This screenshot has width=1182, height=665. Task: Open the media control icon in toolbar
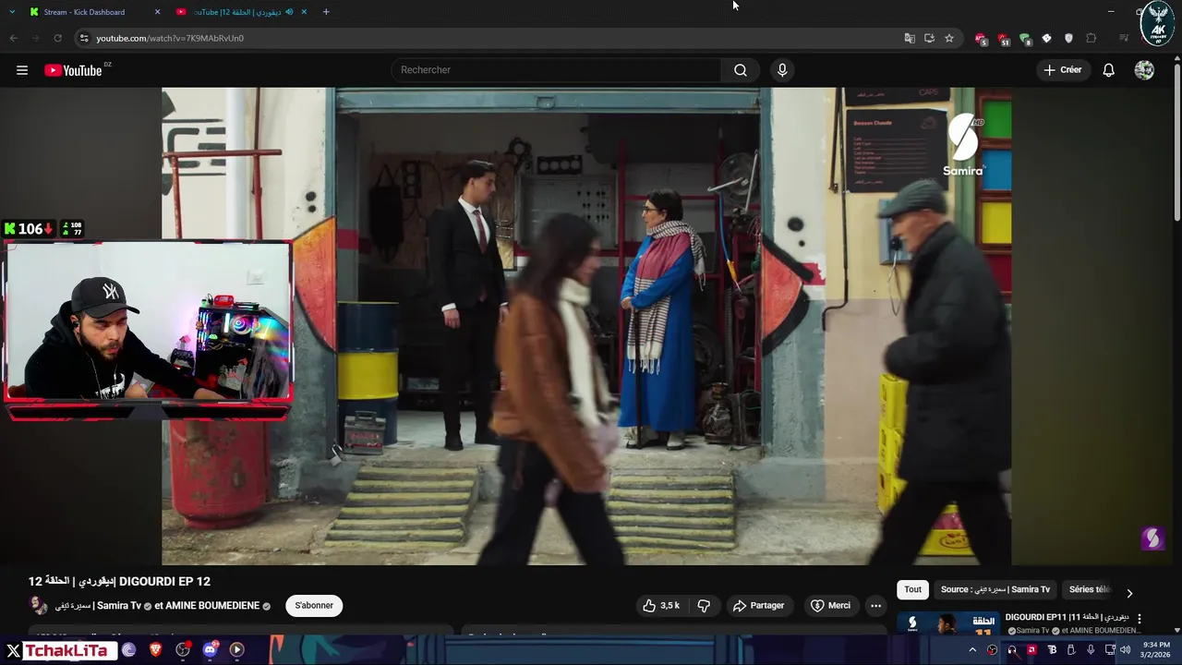(x=1124, y=38)
